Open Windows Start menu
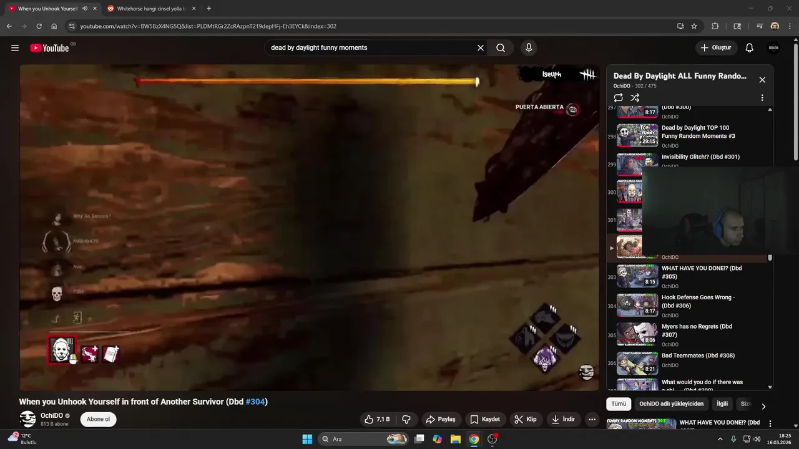 307,439
